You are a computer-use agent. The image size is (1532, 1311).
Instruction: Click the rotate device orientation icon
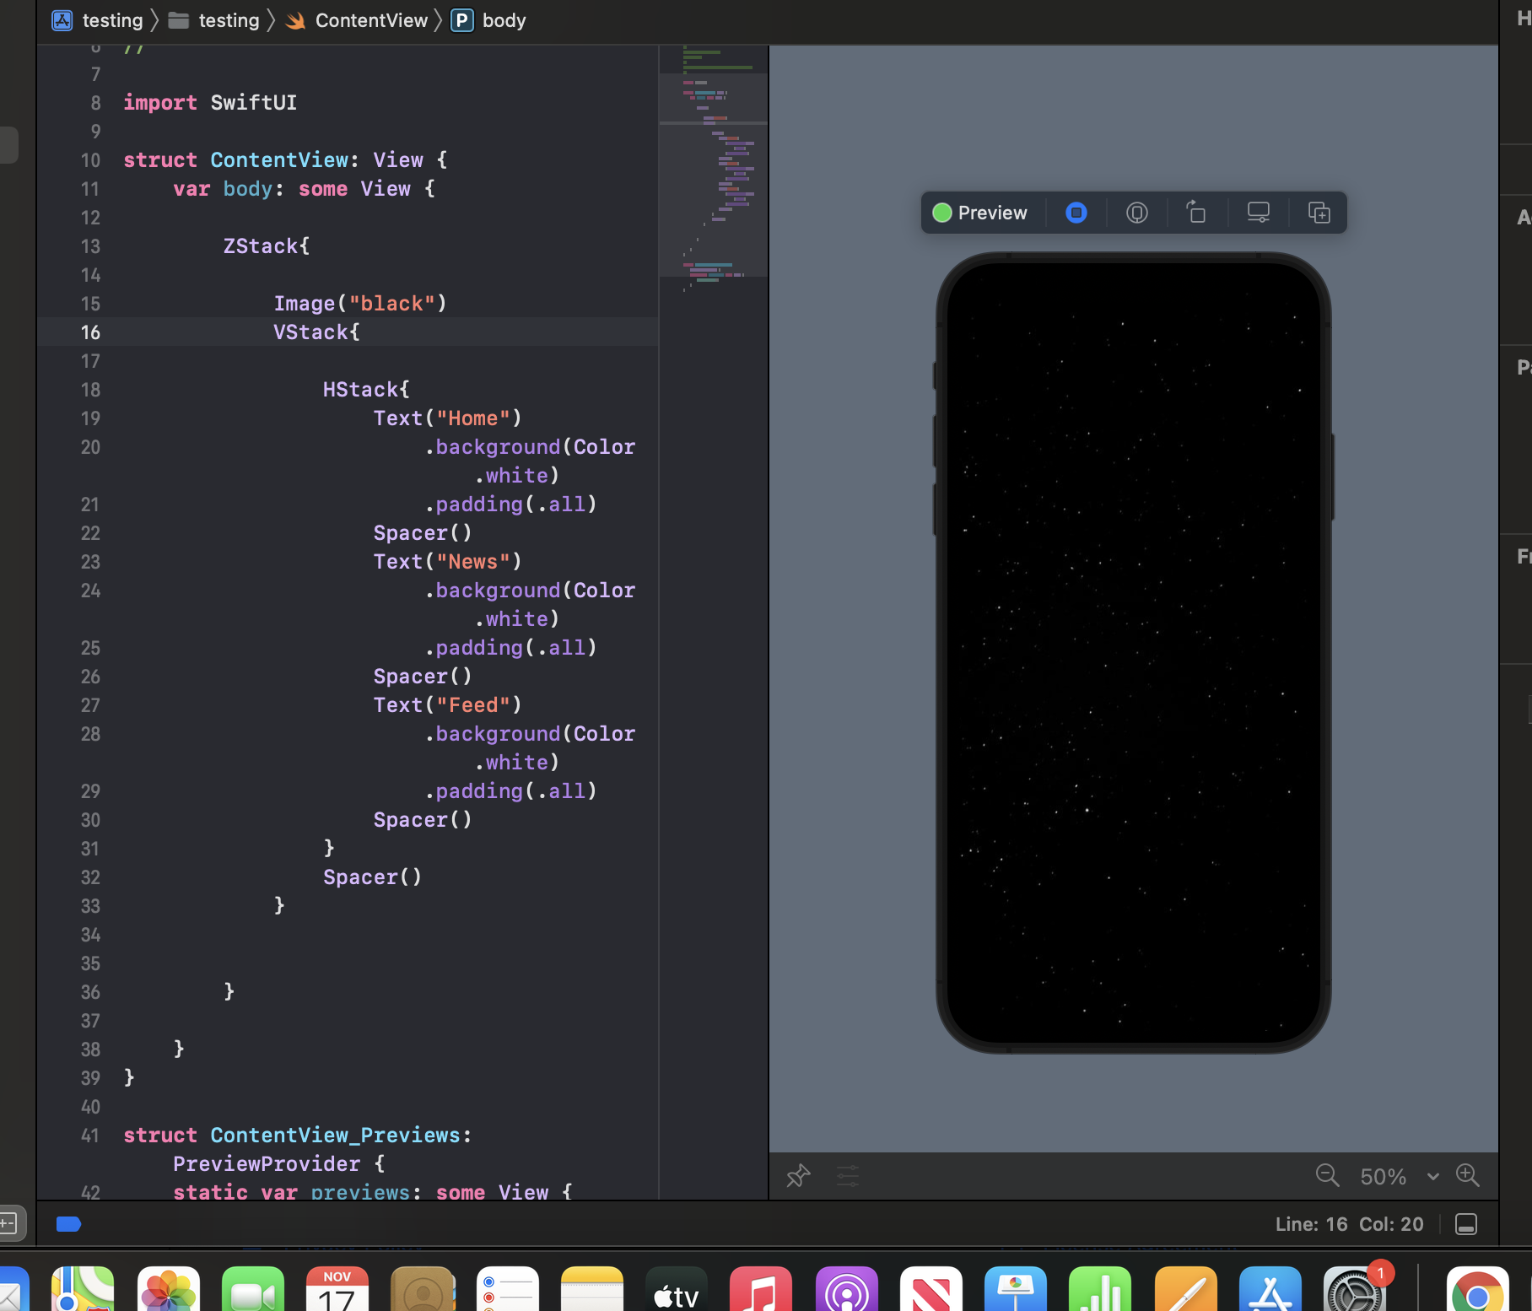(1196, 213)
